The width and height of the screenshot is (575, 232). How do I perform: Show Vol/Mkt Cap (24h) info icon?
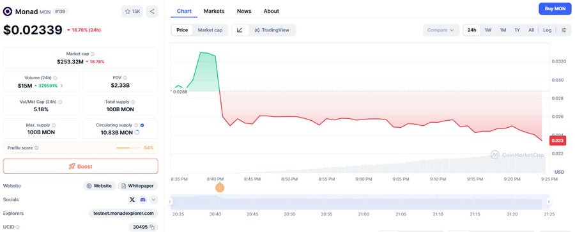click(x=60, y=102)
